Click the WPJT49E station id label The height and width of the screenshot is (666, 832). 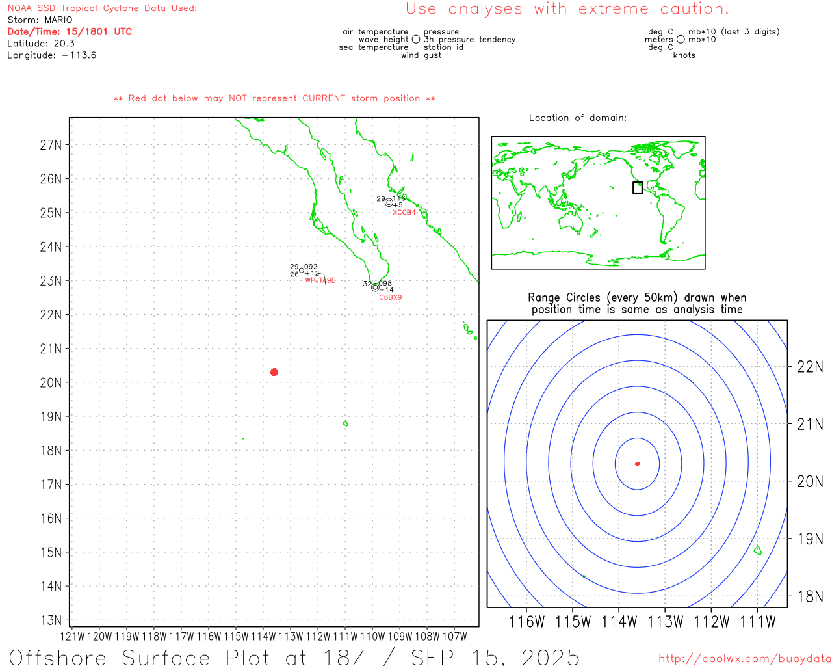click(x=320, y=280)
